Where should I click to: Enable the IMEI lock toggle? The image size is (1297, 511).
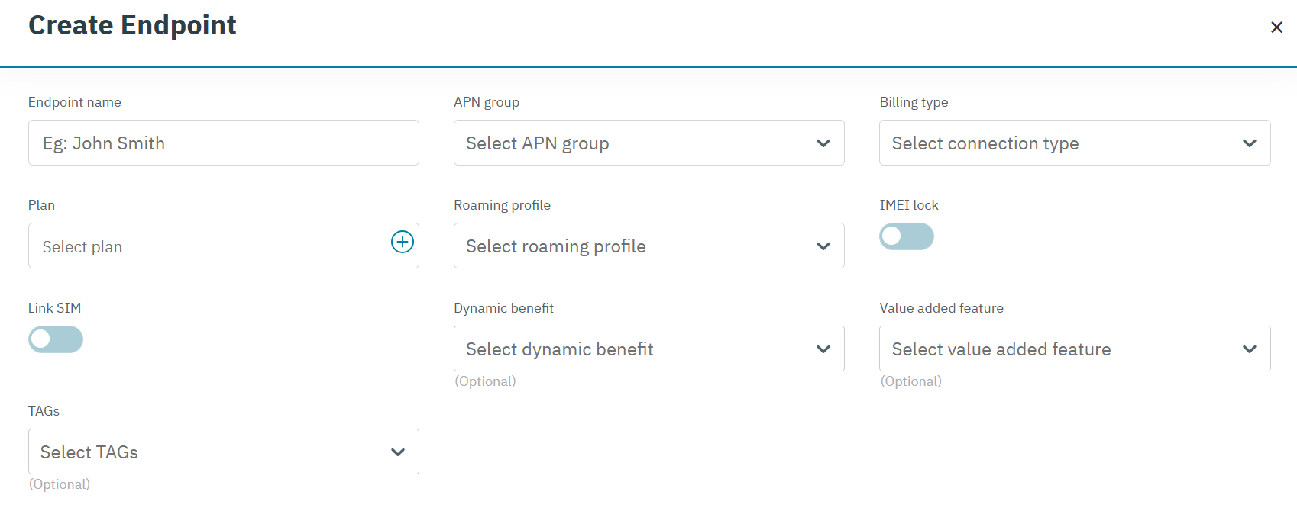(906, 236)
